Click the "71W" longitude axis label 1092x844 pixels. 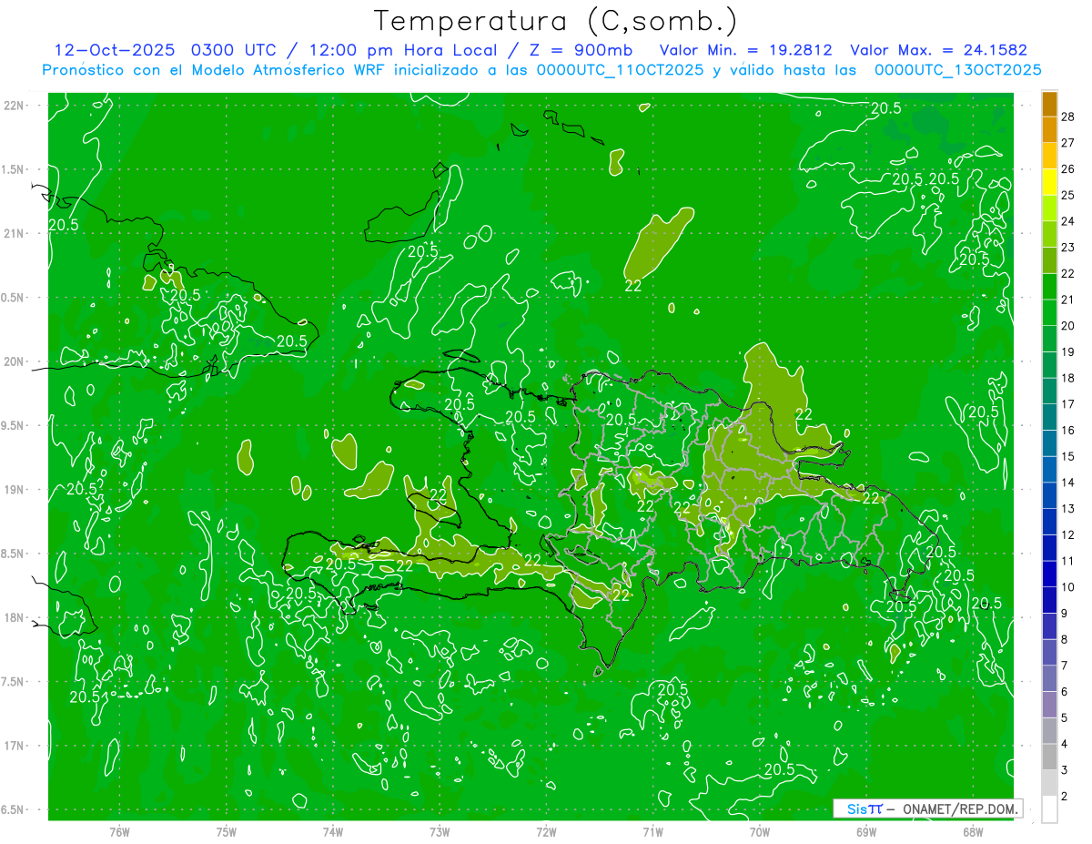point(652,832)
